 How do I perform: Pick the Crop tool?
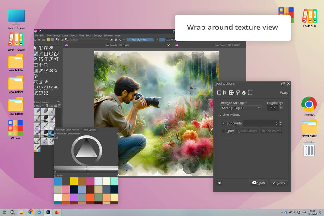[x=46, y=65]
